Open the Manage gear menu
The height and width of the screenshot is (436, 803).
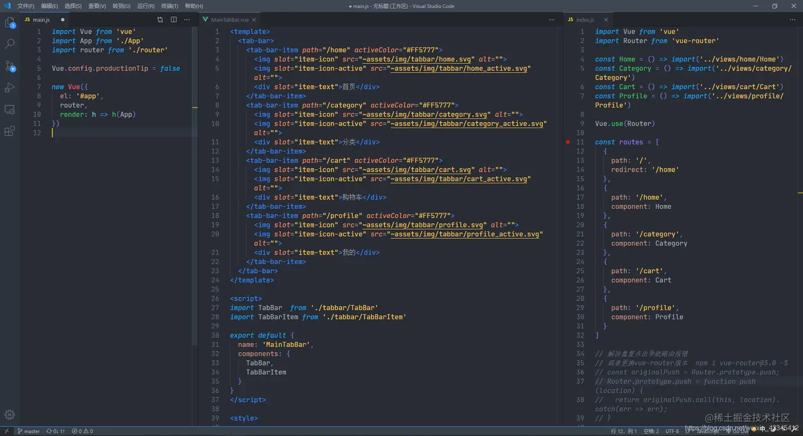tap(10, 415)
